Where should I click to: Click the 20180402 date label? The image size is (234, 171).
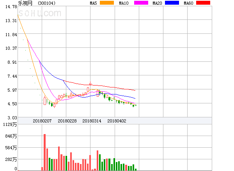coord(117,121)
